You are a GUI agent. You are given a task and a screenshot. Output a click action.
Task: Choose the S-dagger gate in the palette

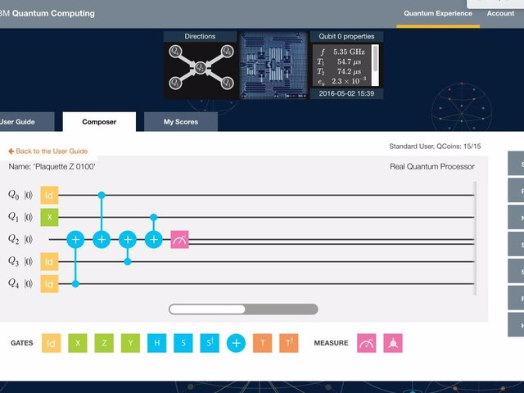(210, 343)
